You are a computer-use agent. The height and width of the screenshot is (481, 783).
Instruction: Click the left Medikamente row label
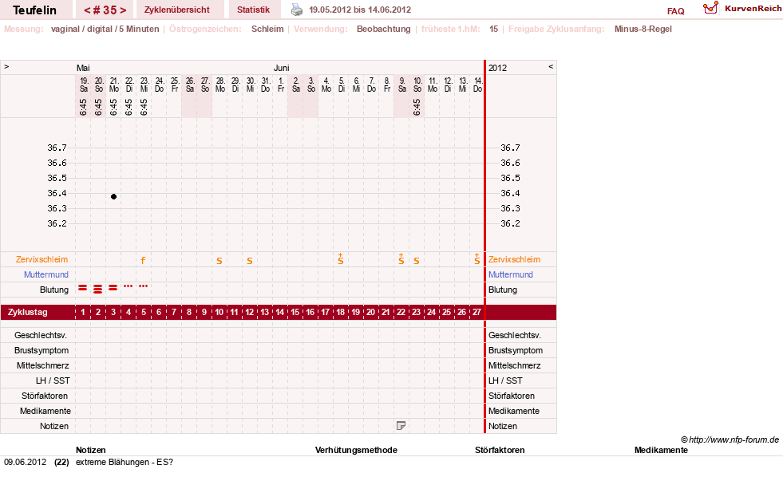45,411
